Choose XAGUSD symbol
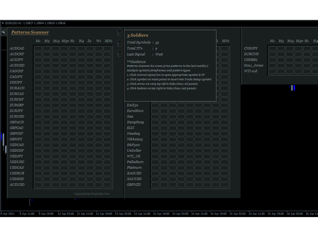This screenshot has width=318, height=239. pyautogui.click(x=134, y=173)
